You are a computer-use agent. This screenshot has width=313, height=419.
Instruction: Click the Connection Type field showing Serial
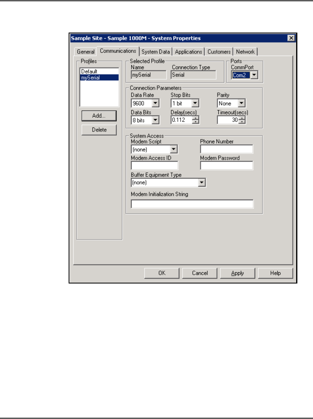193,75
